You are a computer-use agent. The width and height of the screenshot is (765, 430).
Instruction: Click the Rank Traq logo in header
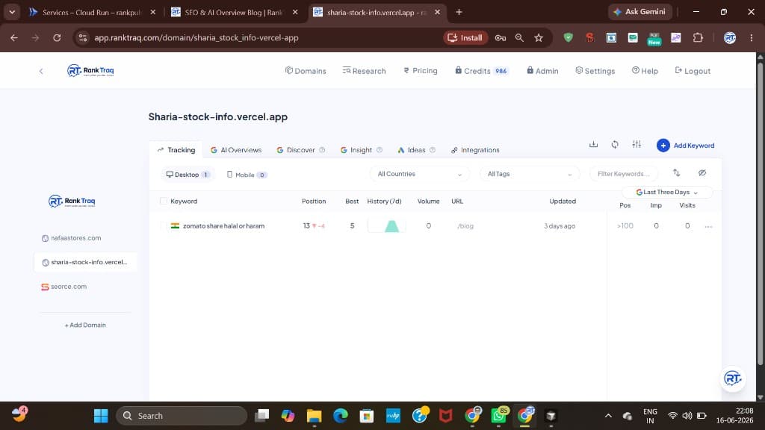pos(90,71)
